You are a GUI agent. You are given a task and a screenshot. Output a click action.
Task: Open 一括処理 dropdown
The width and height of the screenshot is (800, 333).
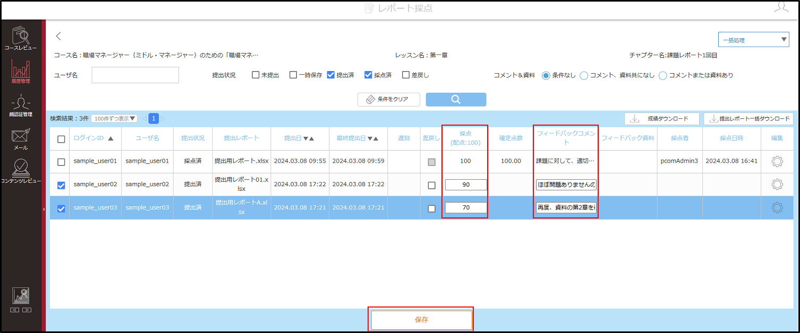[753, 40]
